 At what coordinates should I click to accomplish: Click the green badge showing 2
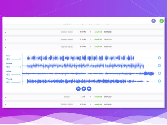click(x=161, y=21)
